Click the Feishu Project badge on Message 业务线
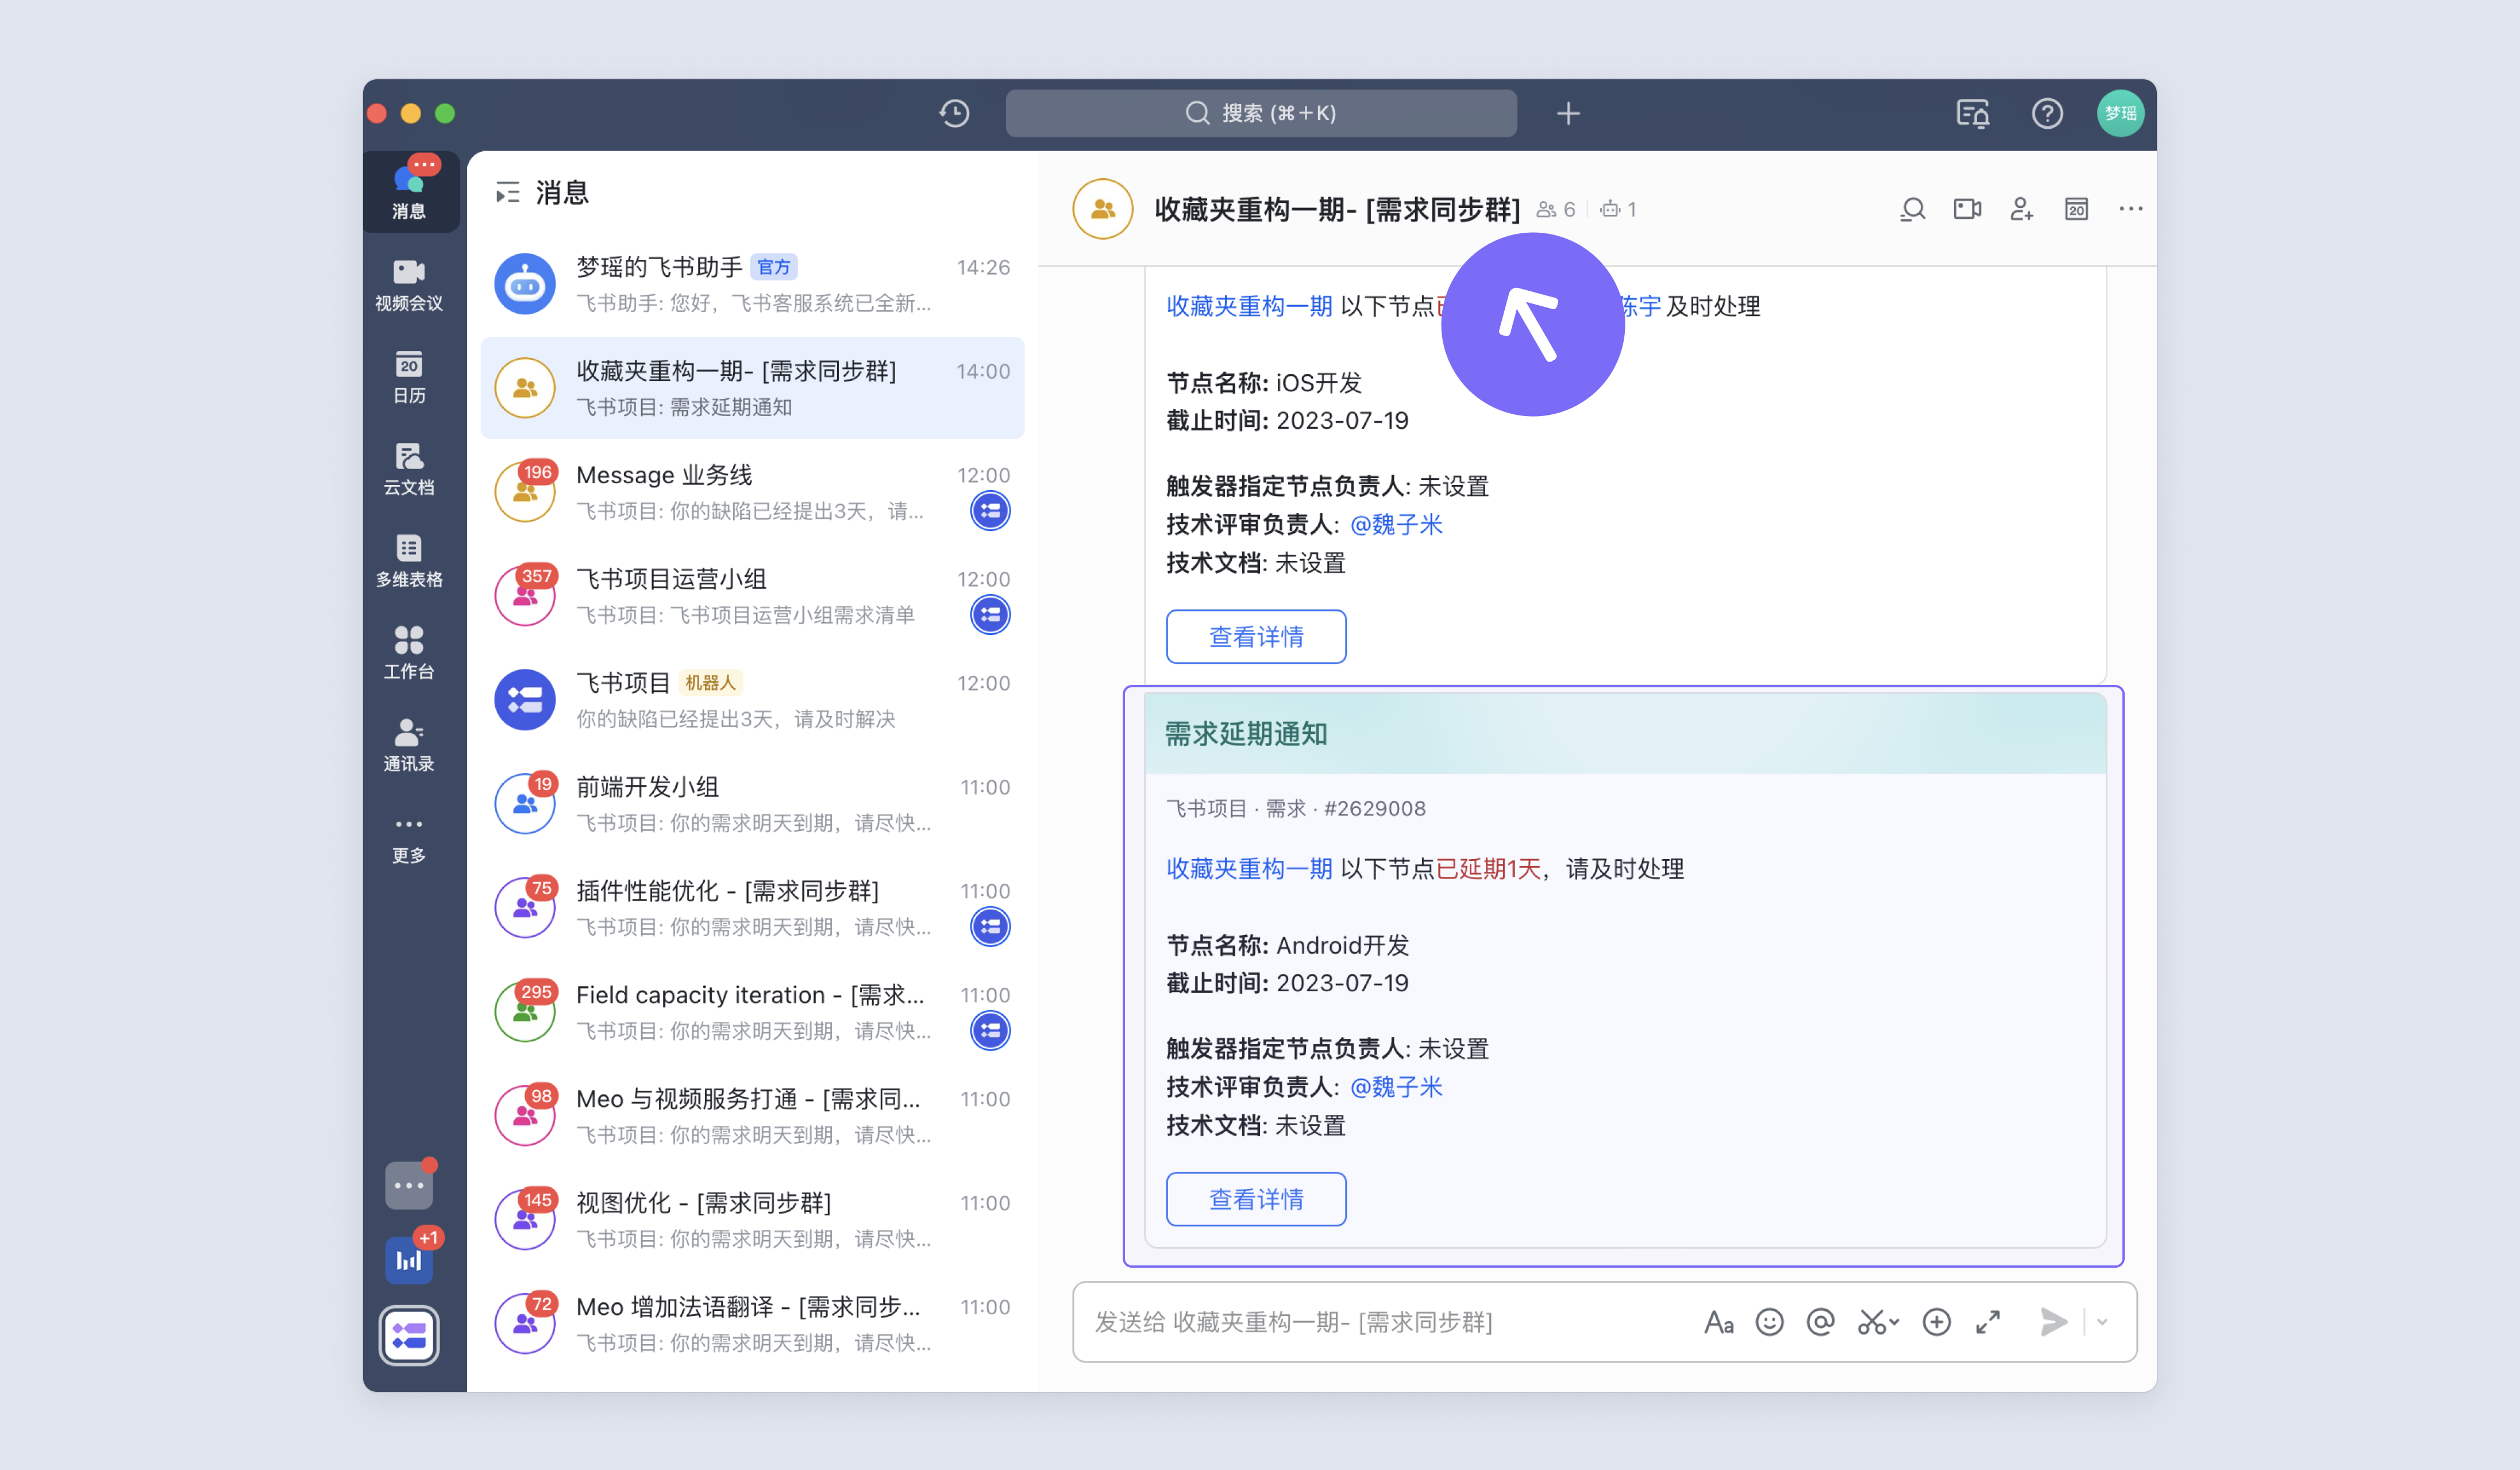 [x=990, y=511]
